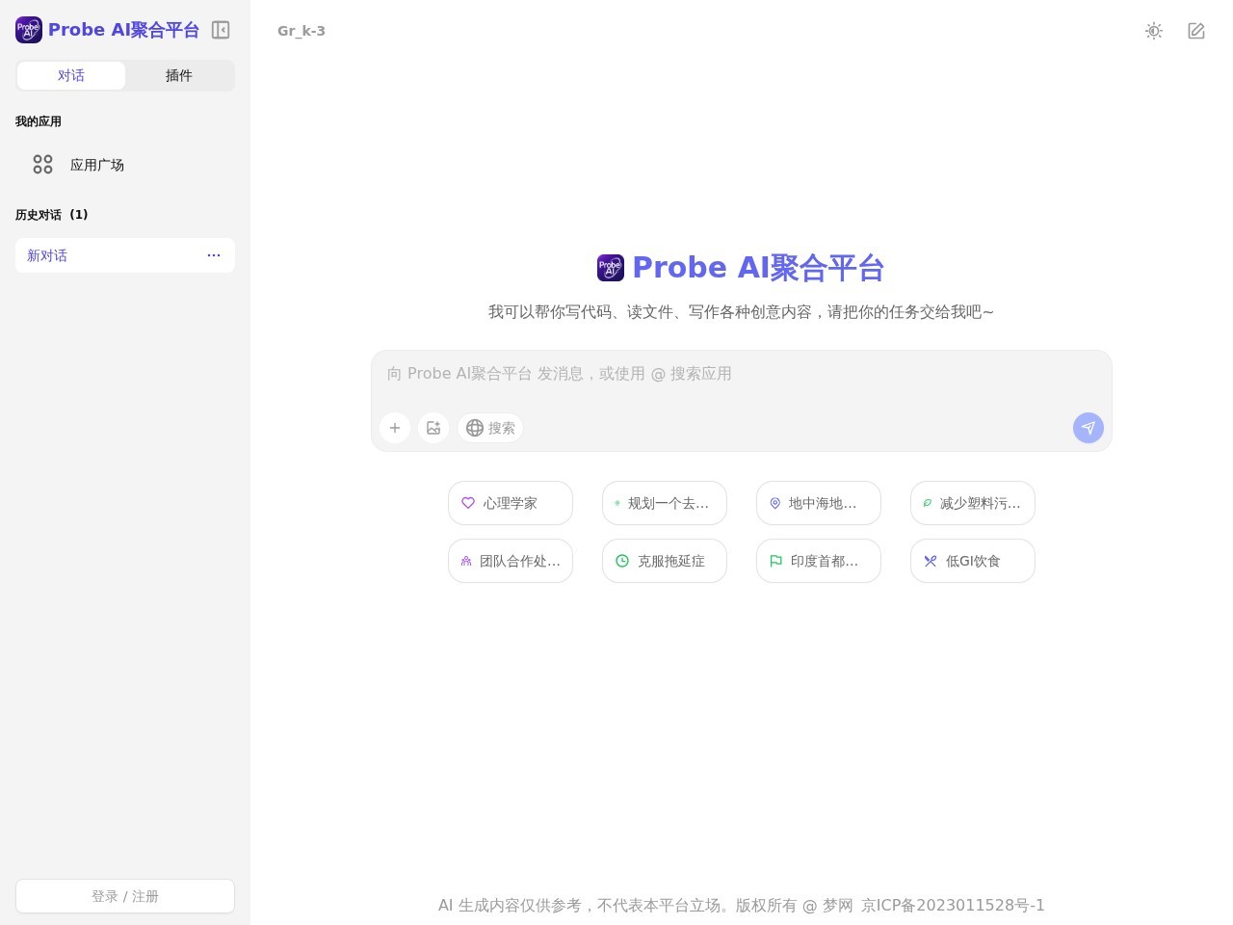The height and width of the screenshot is (925, 1233).
Task: Switch to the 对话 tab
Action: coord(71,75)
